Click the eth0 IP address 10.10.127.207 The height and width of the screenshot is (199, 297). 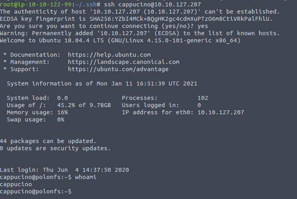coord(221,112)
